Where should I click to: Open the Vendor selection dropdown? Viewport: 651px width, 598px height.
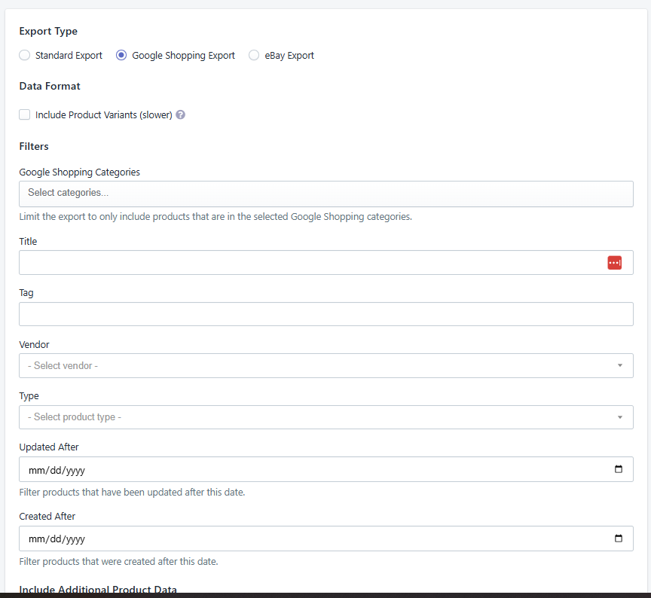(324, 365)
